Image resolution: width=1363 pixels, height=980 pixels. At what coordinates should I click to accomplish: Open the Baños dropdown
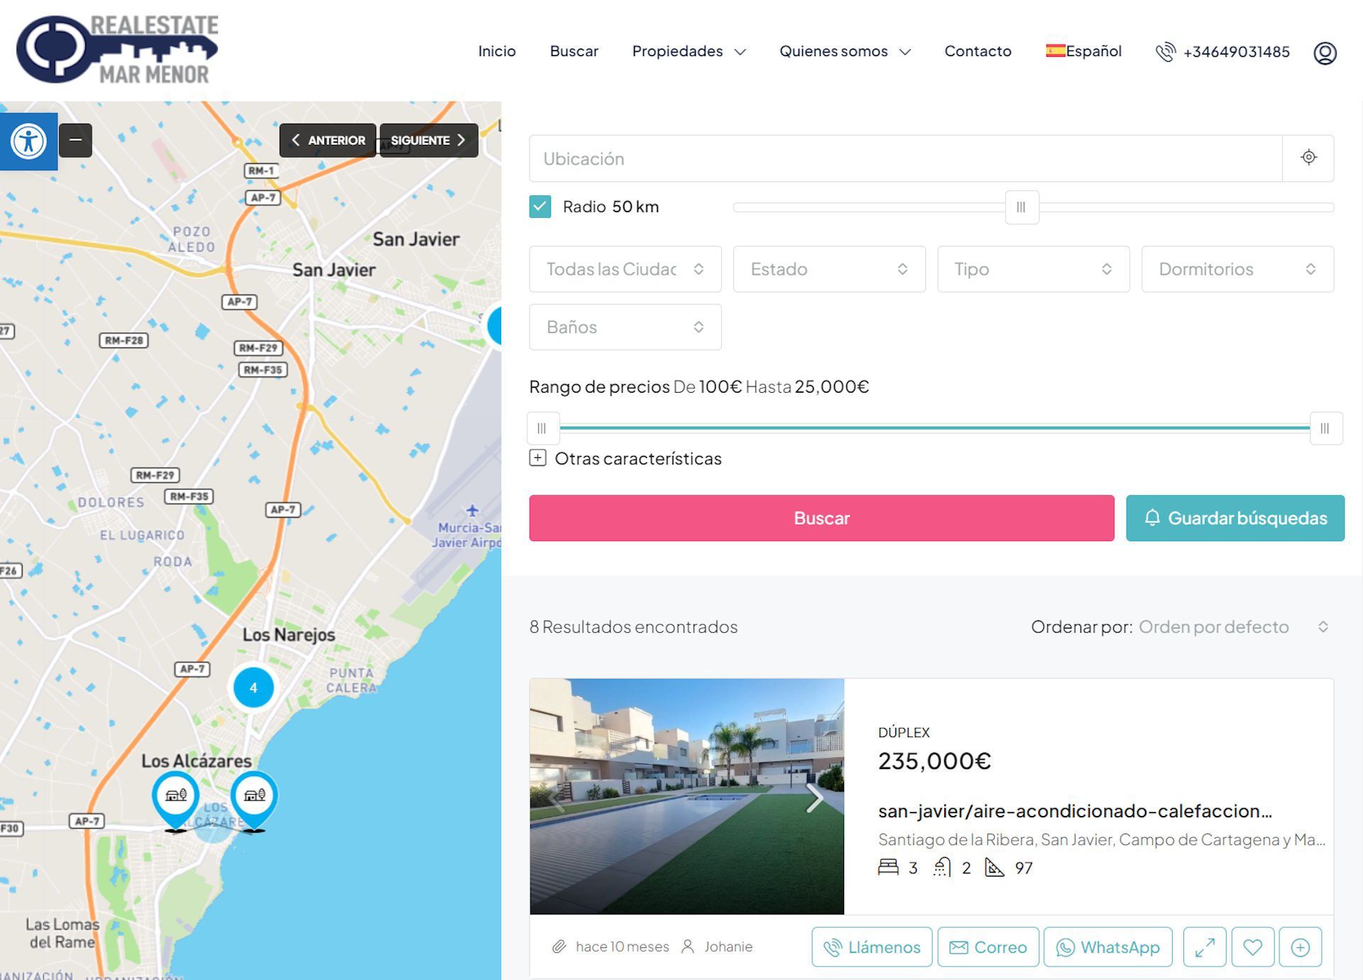coord(625,327)
